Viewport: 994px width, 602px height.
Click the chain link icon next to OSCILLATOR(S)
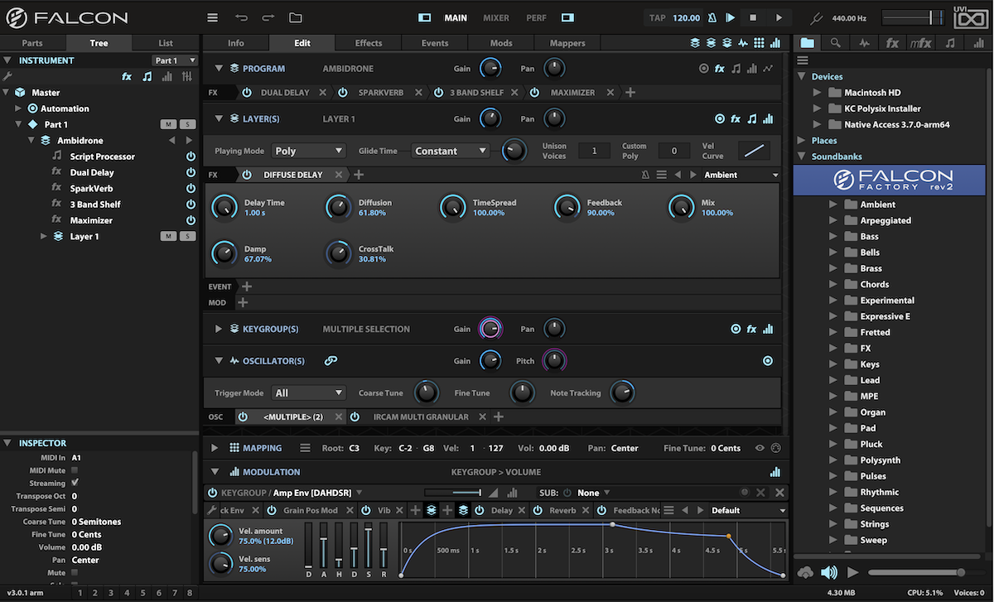click(x=331, y=360)
